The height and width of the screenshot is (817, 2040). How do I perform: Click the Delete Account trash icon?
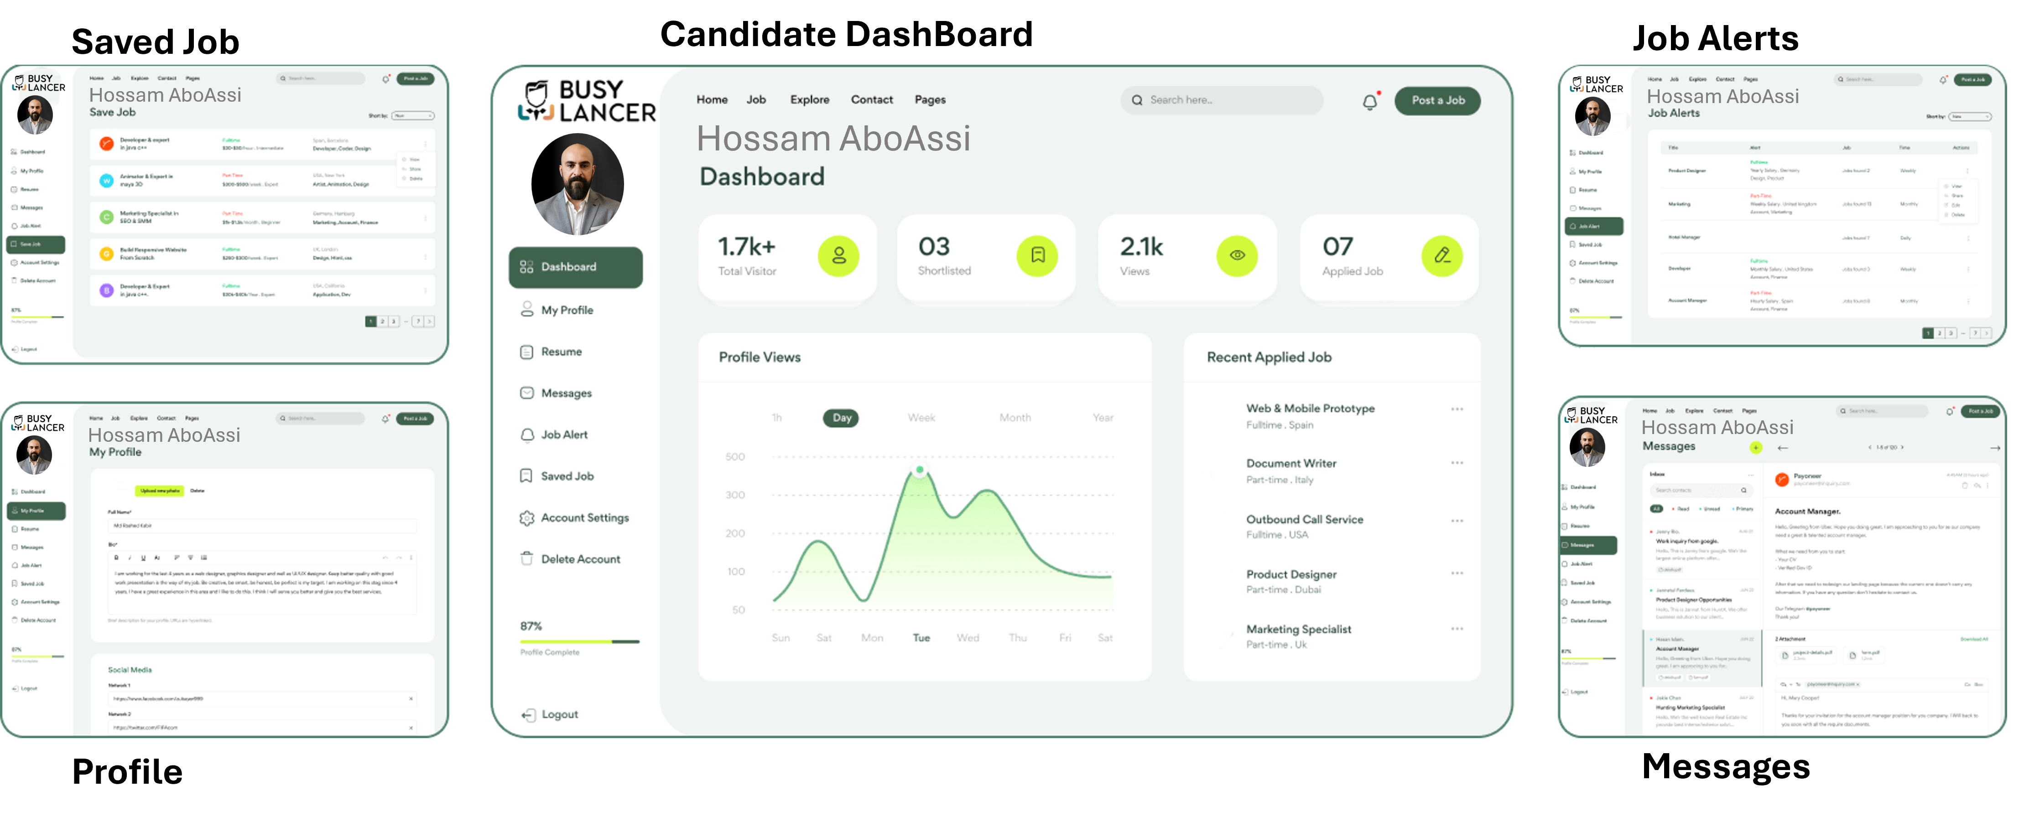[527, 558]
